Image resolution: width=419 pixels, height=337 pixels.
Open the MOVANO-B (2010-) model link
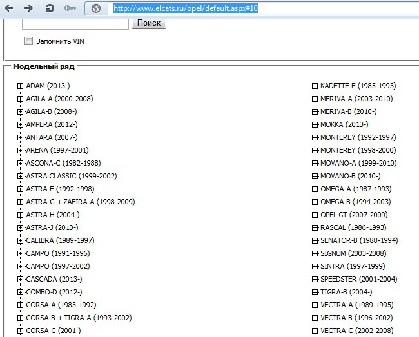(x=350, y=177)
